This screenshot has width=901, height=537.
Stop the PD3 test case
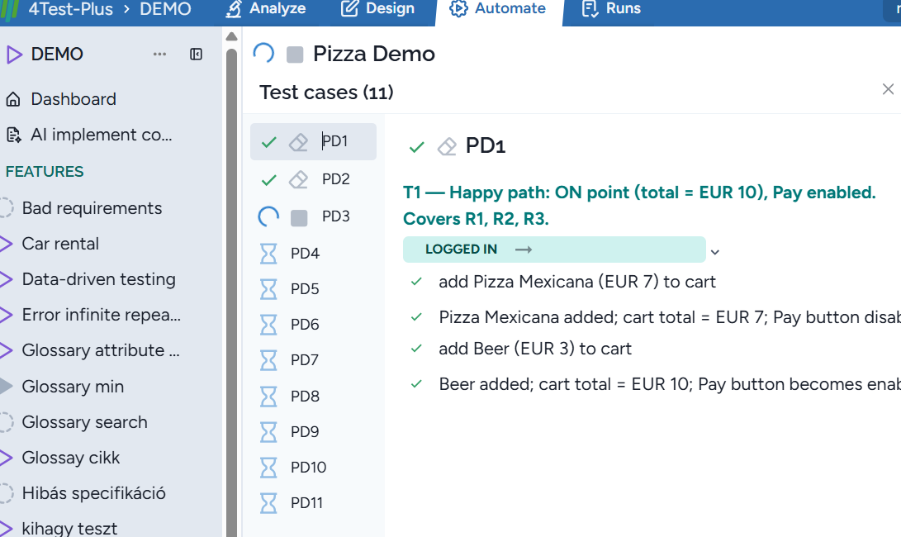point(299,218)
